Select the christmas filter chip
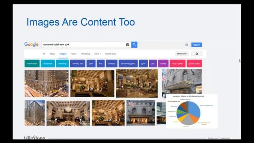 tap(48, 64)
